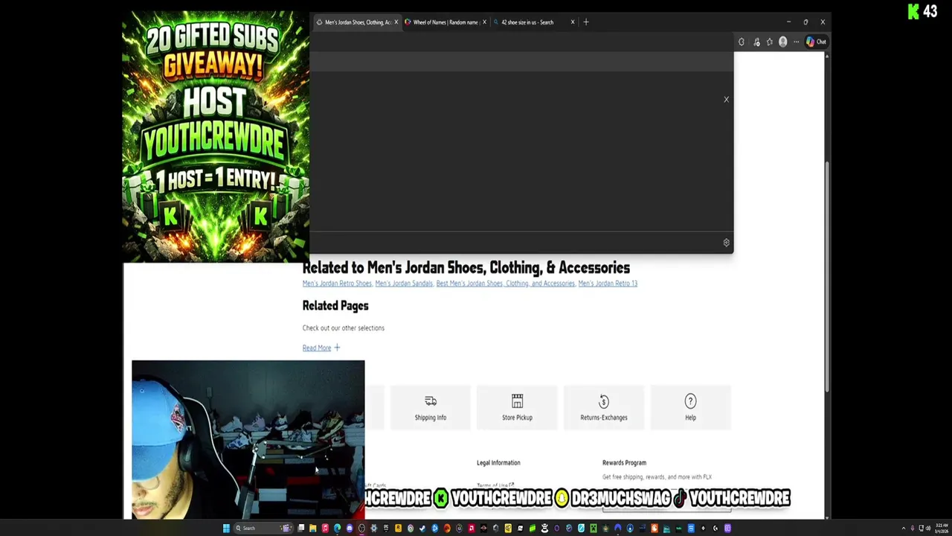Follow the Men's Jordan Sandals link
This screenshot has height=536, width=952.
pos(404,284)
